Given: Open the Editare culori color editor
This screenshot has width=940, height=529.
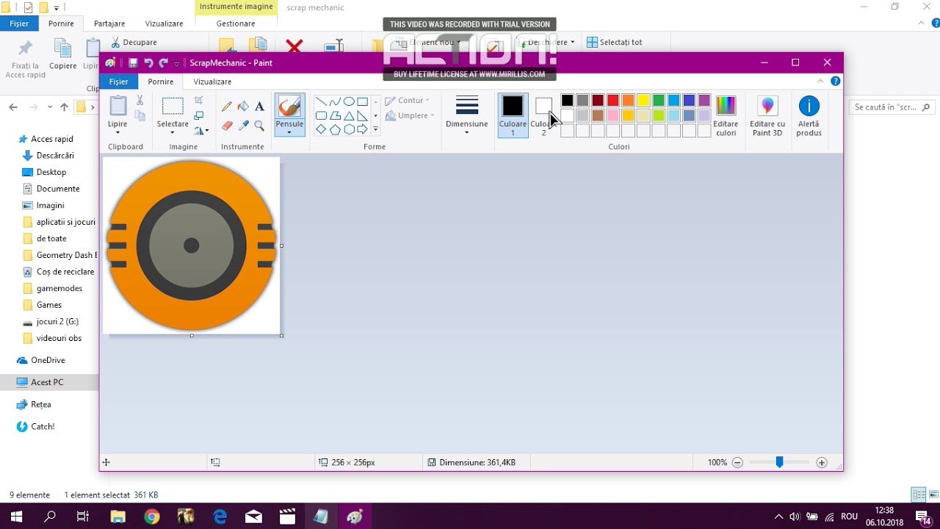Looking at the screenshot, I should tap(726, 115).
